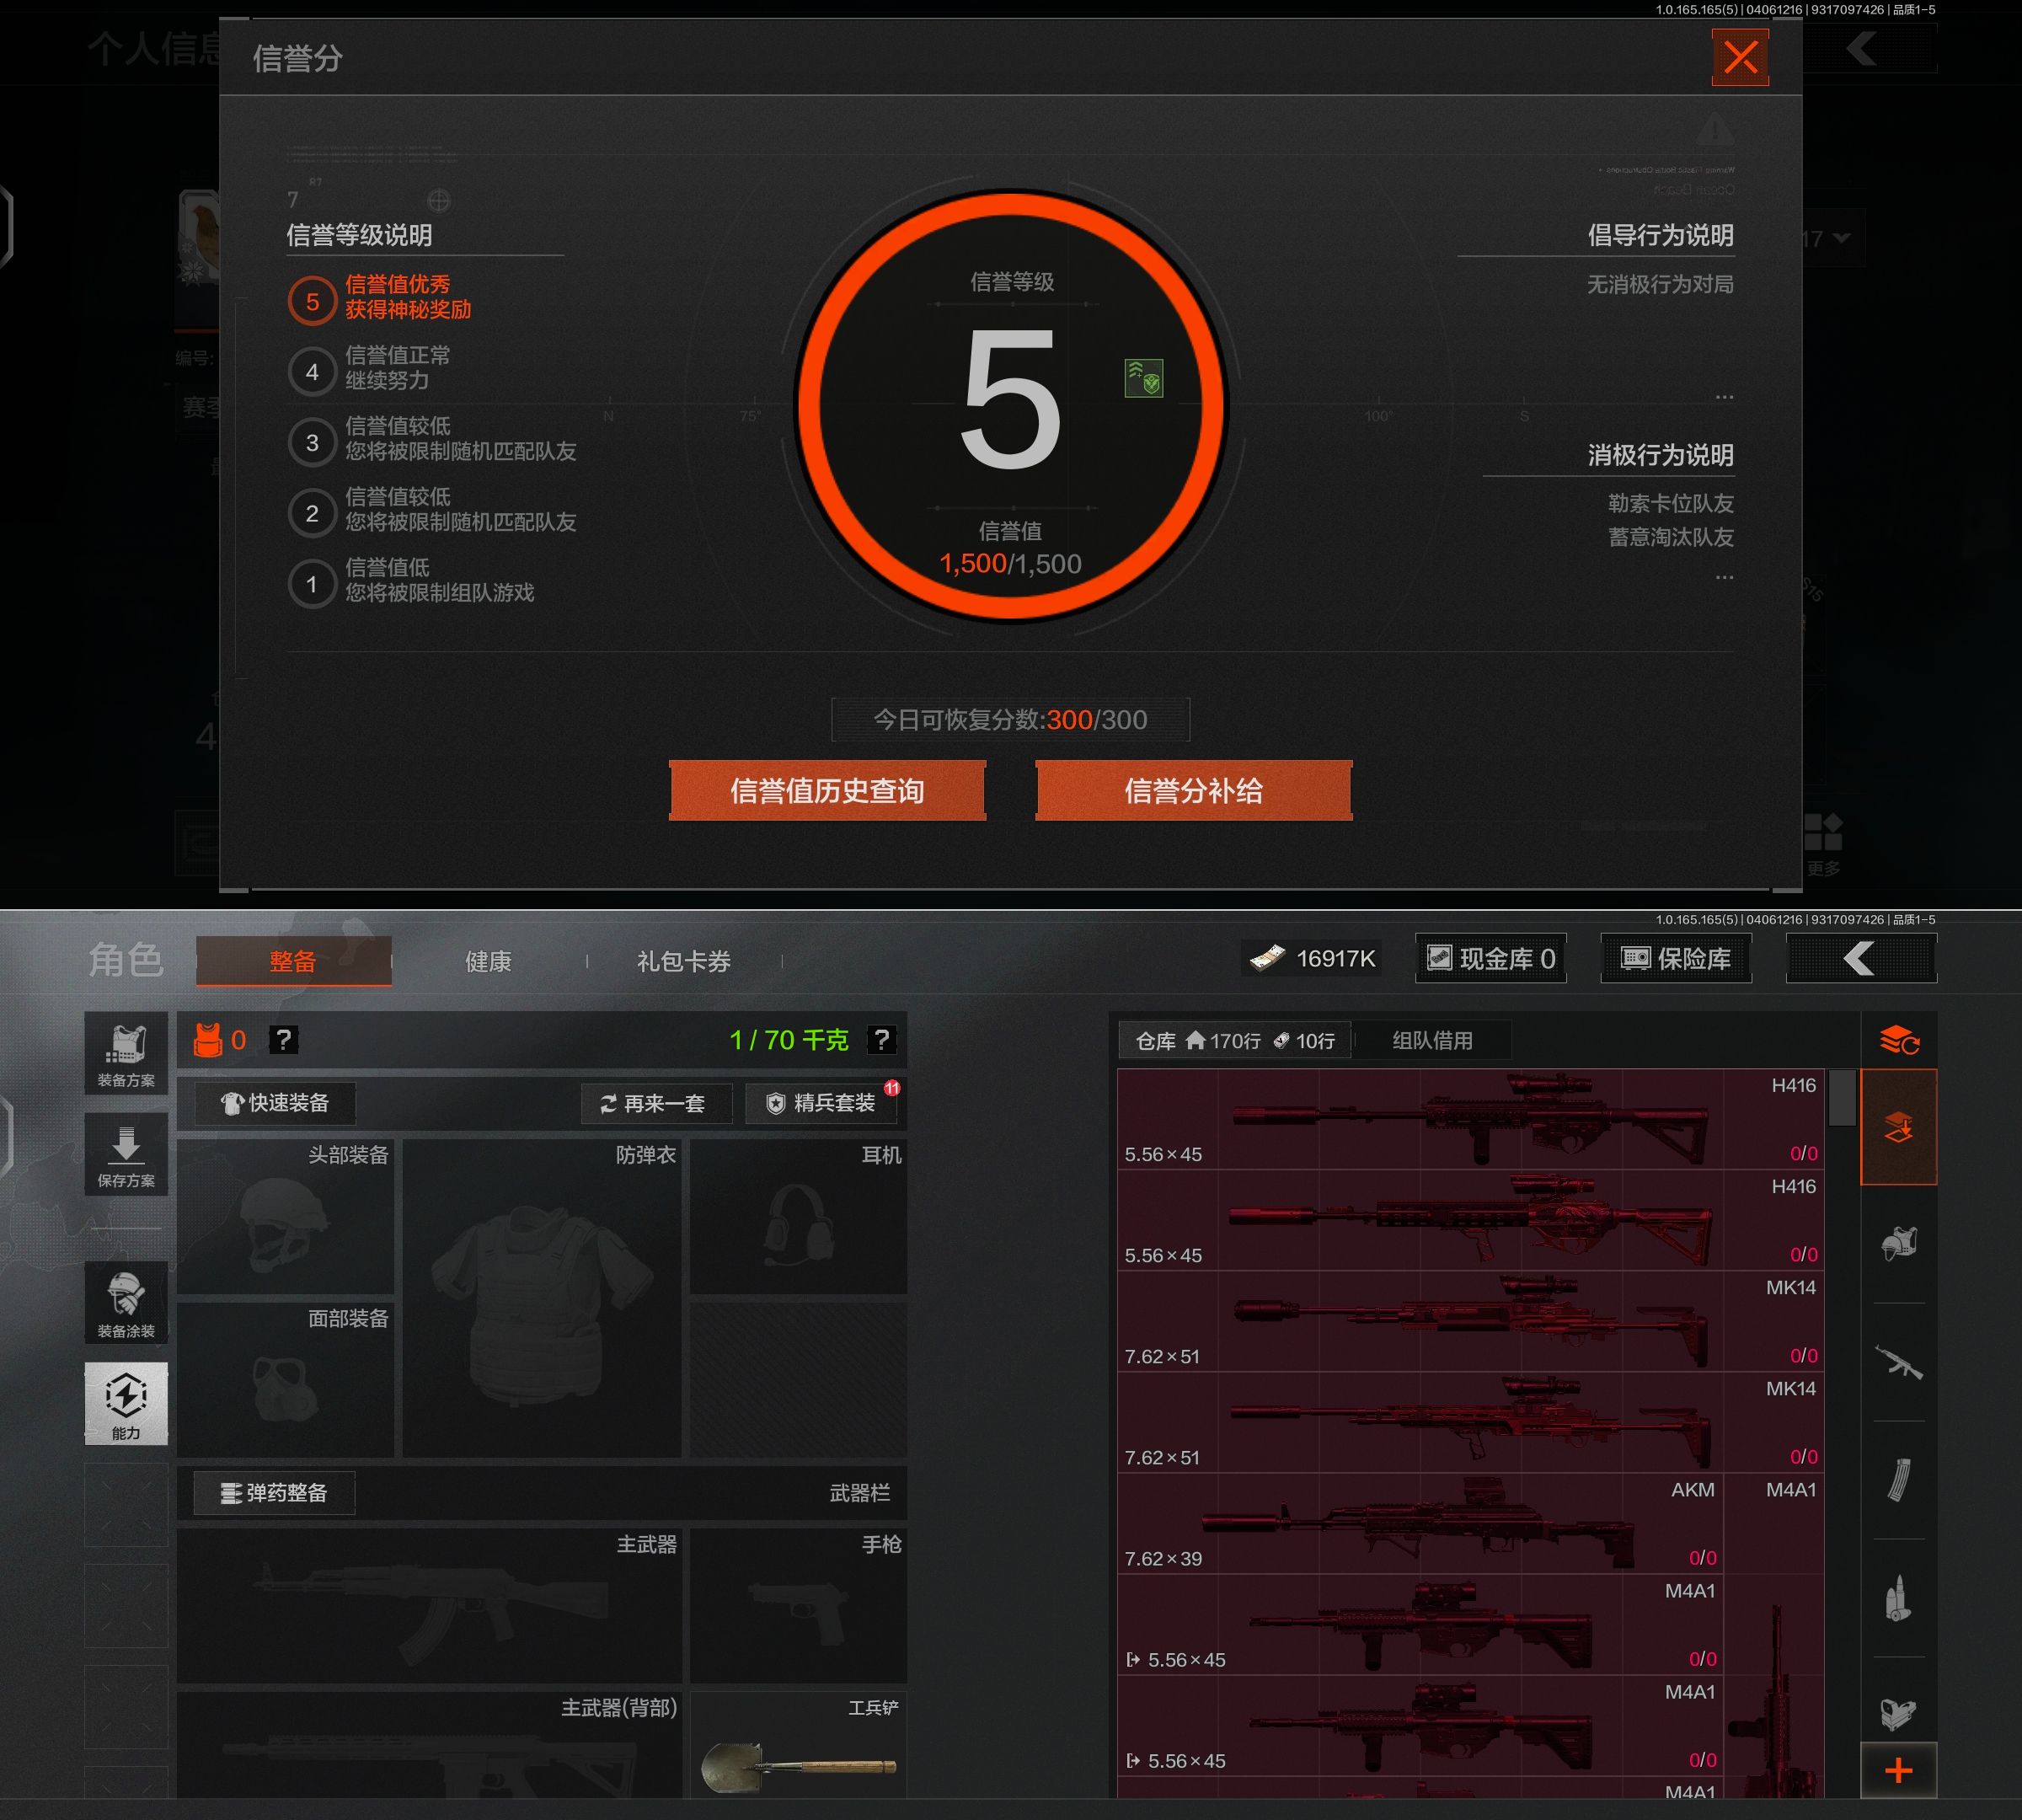Select reputation level 3 circle
Image resolution: width=2022 pixels, height=1820 pixels.
(312, 442)
